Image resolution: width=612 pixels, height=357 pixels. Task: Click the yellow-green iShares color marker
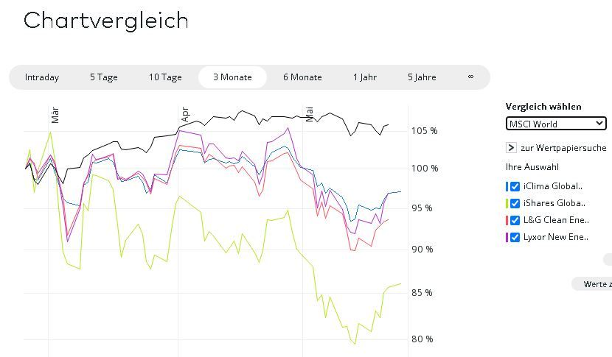(507, 203)
